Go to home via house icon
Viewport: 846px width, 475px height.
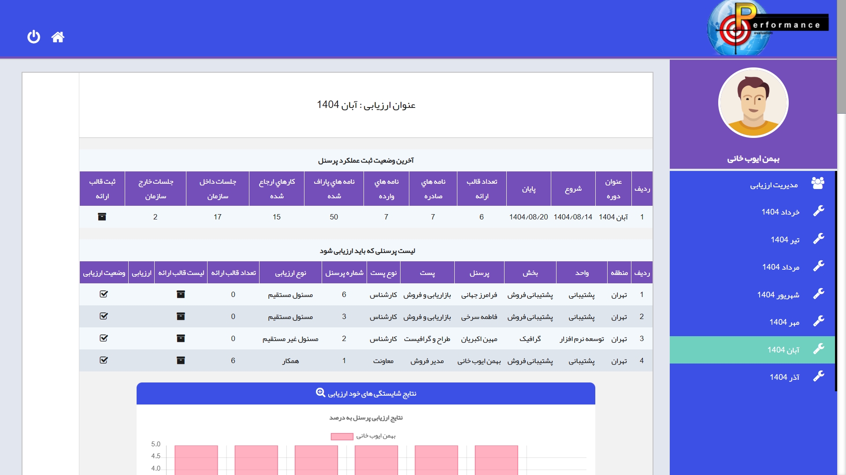(58, 37)
